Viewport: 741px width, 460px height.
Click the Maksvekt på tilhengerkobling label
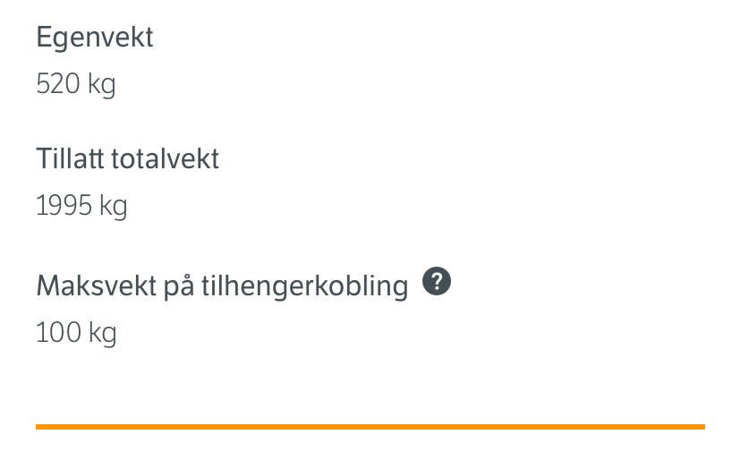click(222, 286)
